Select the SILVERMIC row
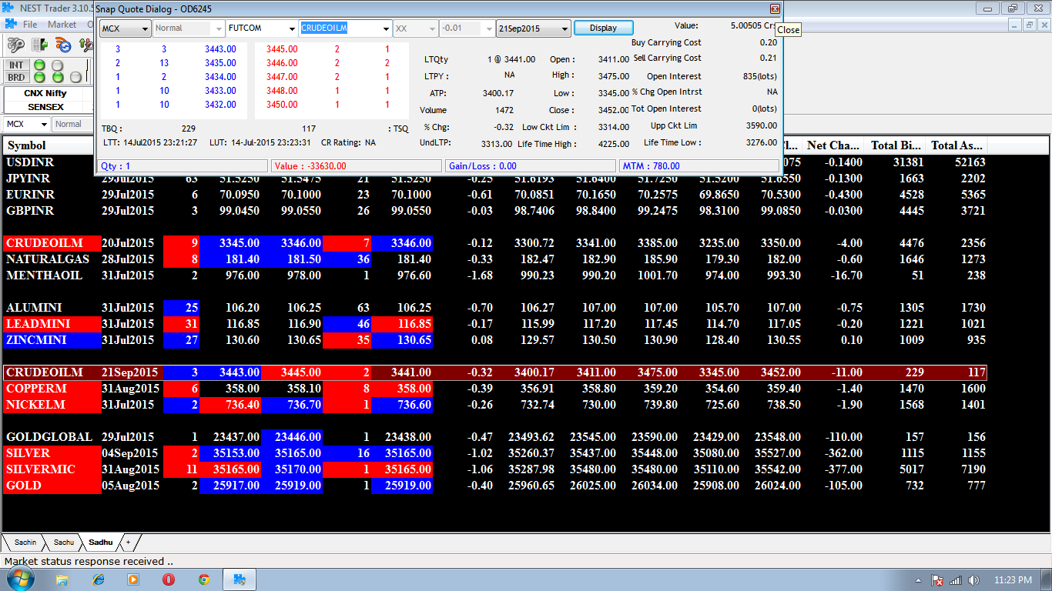 click(x=494, y=469)
